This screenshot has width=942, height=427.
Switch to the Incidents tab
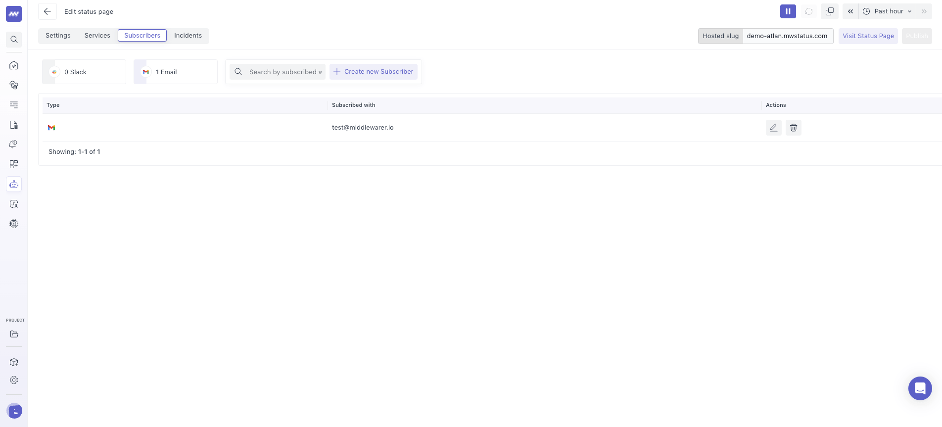point(188,36)
